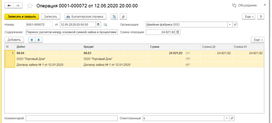Click the ПР: label cell
Screen dimensions: 272x123
tap(192, 59)
